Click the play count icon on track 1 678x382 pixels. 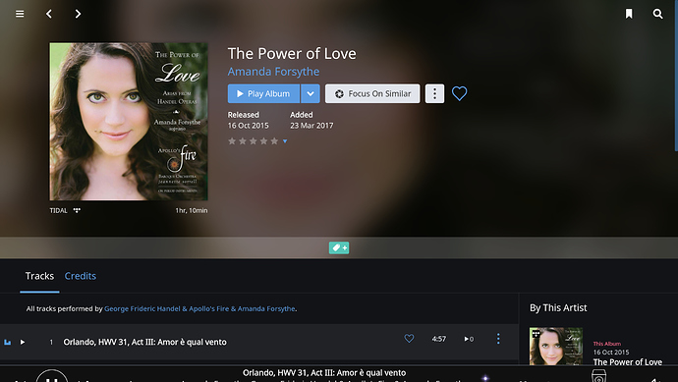(x=469, y=339)
